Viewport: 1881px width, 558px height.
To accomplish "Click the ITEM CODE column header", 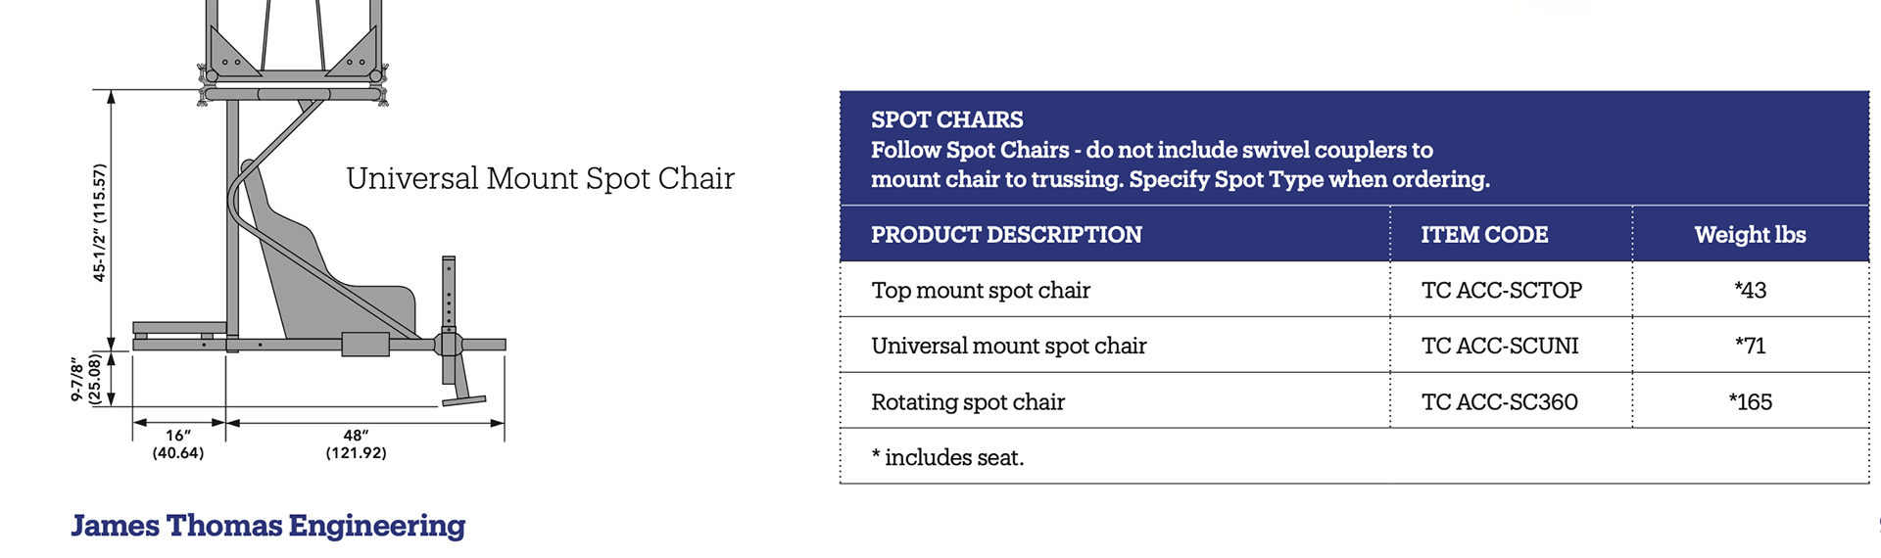I will [x=1484, y=235].
